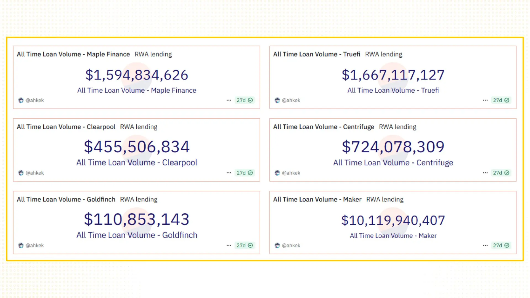
Task: Click 27d refresh badge on Centrifuge card
Action: (x=501, y=173)
